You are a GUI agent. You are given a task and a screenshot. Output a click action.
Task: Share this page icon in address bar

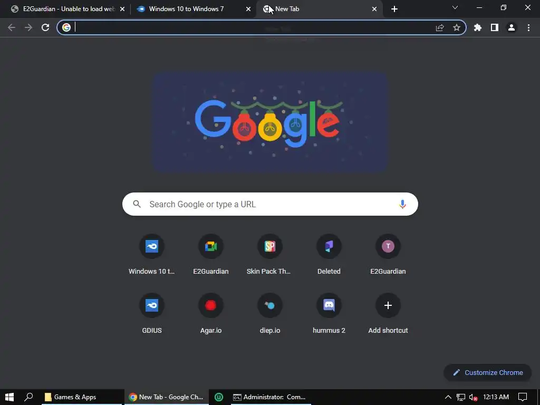coord(440,27)
